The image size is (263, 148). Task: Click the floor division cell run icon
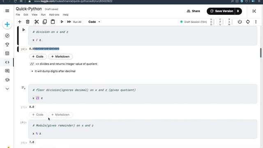23,88
